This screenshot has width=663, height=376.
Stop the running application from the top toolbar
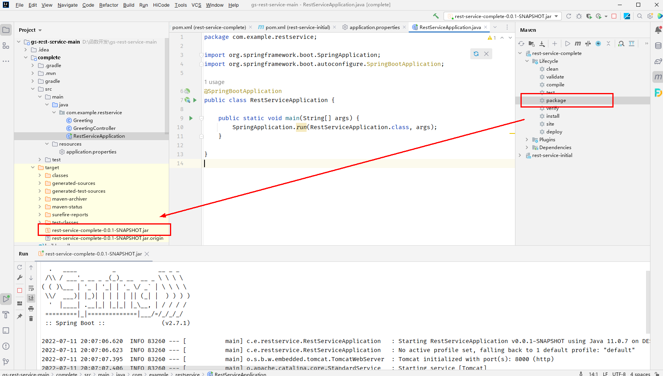[614, 16]
